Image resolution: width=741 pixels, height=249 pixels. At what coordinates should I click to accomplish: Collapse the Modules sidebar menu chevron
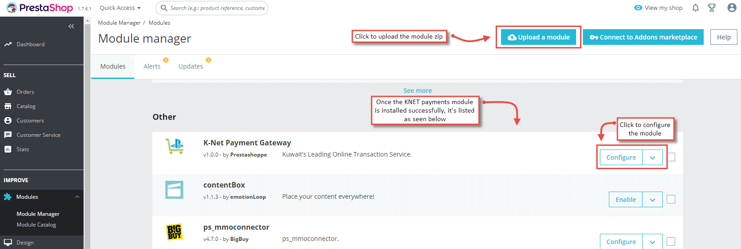[x=77, y=197]
